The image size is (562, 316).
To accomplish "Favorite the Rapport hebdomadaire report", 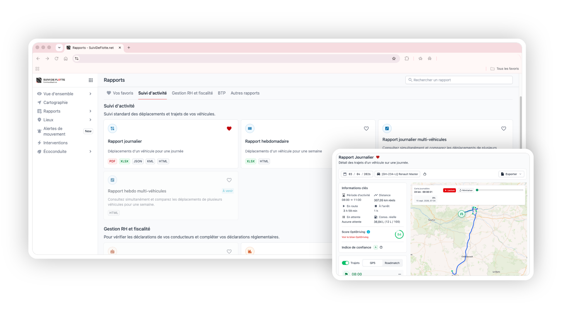I will 366,129.
